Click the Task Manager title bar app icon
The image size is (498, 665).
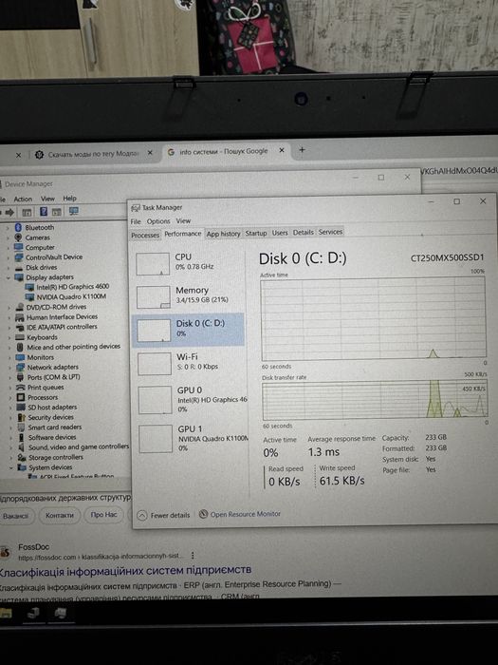(136, 208)
